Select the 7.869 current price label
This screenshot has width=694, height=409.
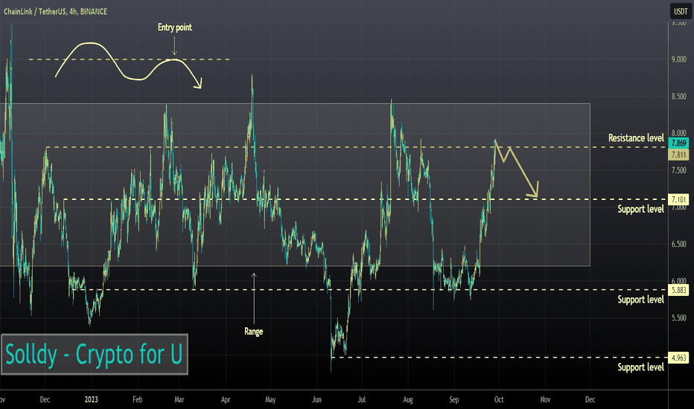[679, 143]
